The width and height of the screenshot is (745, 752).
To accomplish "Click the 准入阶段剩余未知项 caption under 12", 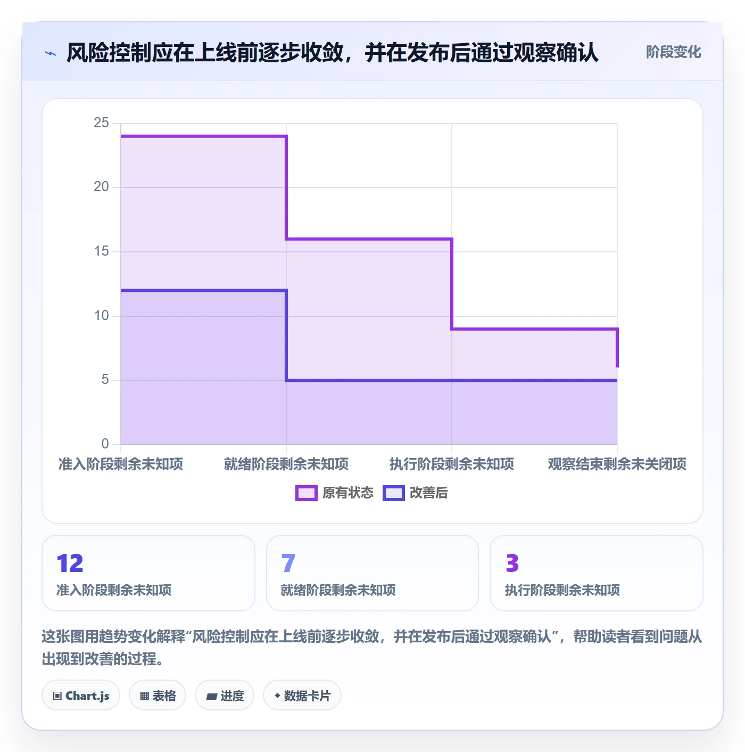I will point(114,590).
